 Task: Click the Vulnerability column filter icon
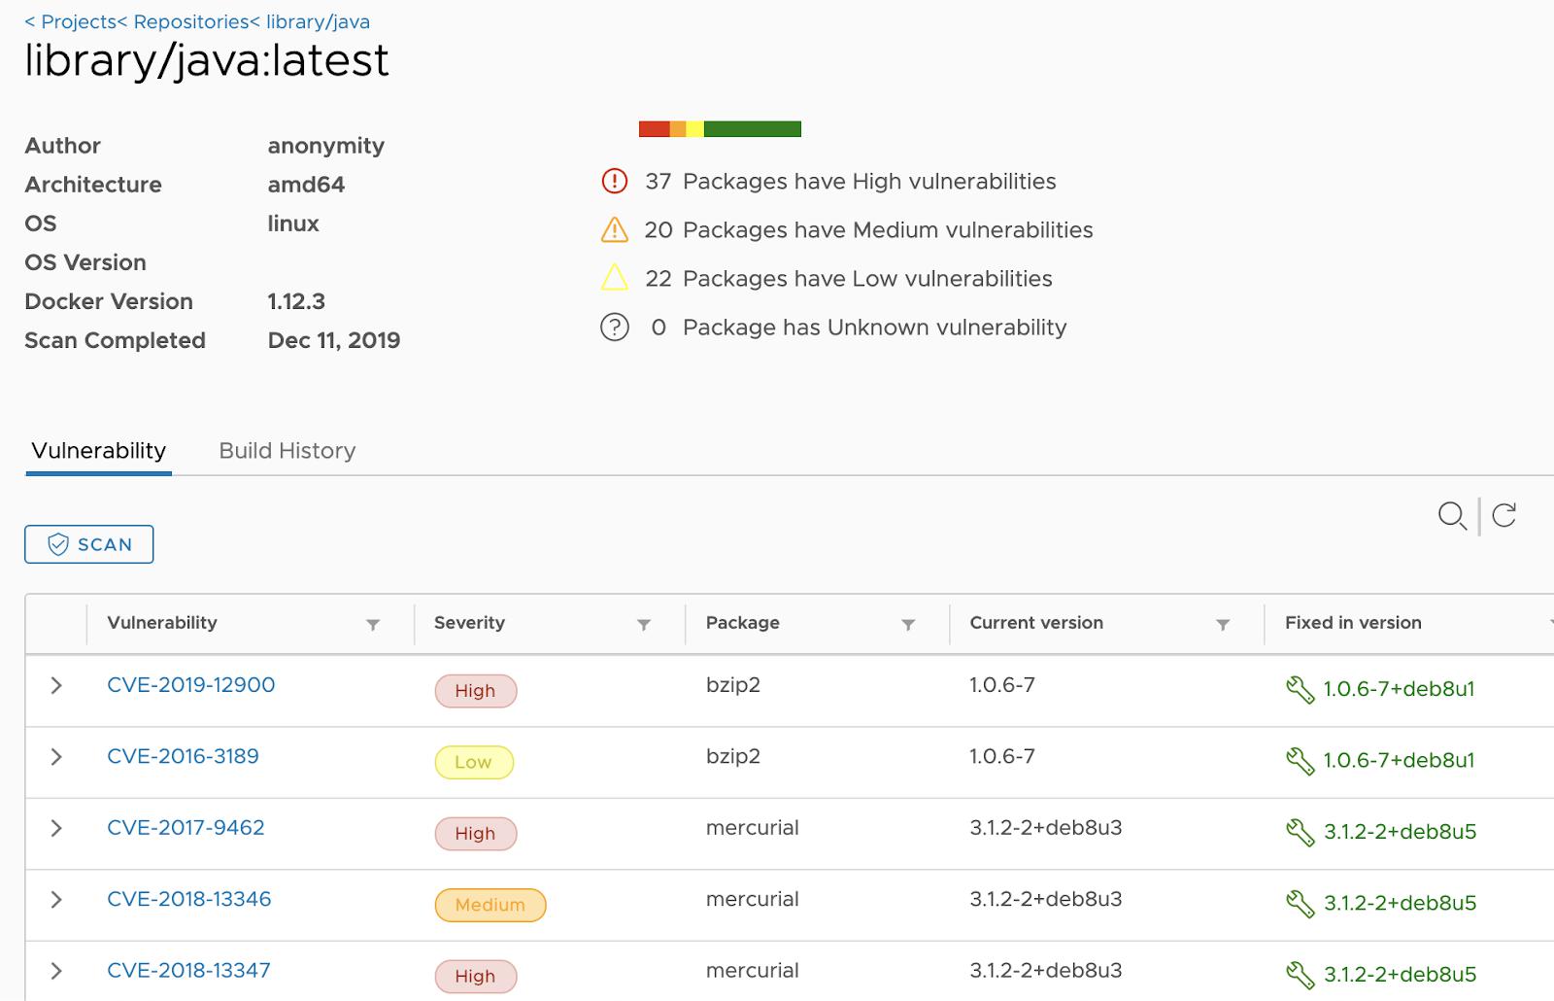coord(373,625)
